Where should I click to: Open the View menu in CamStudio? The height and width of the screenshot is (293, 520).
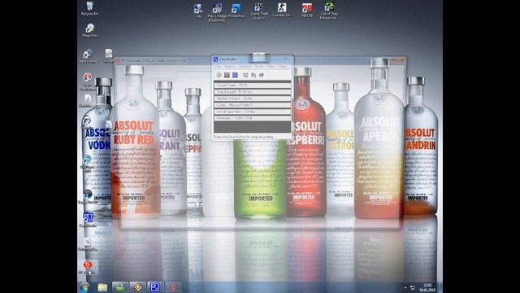coord(271,67)
